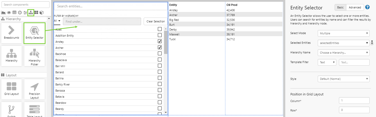Select the table components category icon
The width and height of the screenshot is (376, 117).
(14, 12)
